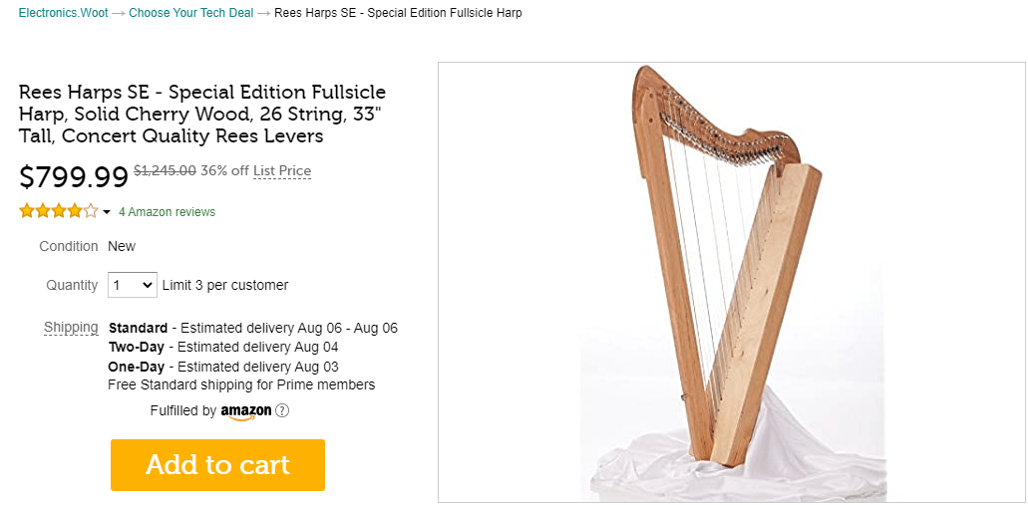Click the product title heading

click(202, 114)
